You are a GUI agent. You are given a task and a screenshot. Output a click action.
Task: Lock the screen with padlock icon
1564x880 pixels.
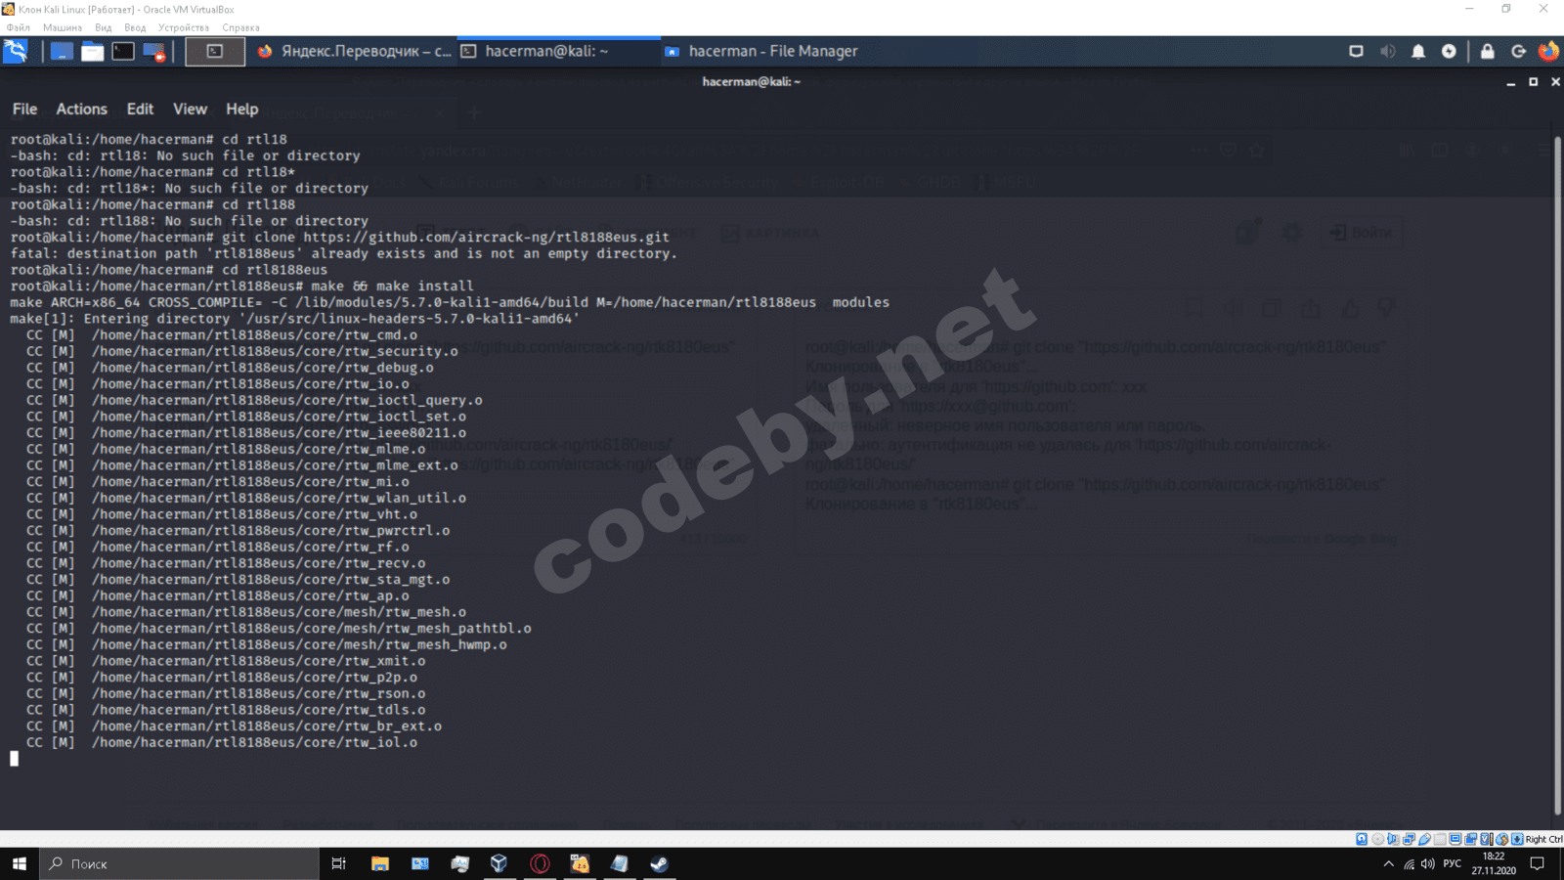click(1487, 51)
